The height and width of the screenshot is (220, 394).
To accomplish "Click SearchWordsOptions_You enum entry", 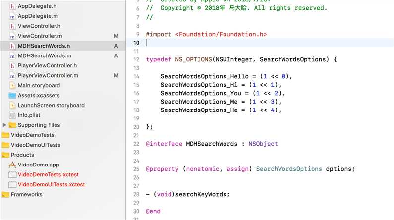I will [x=223, y=93].
